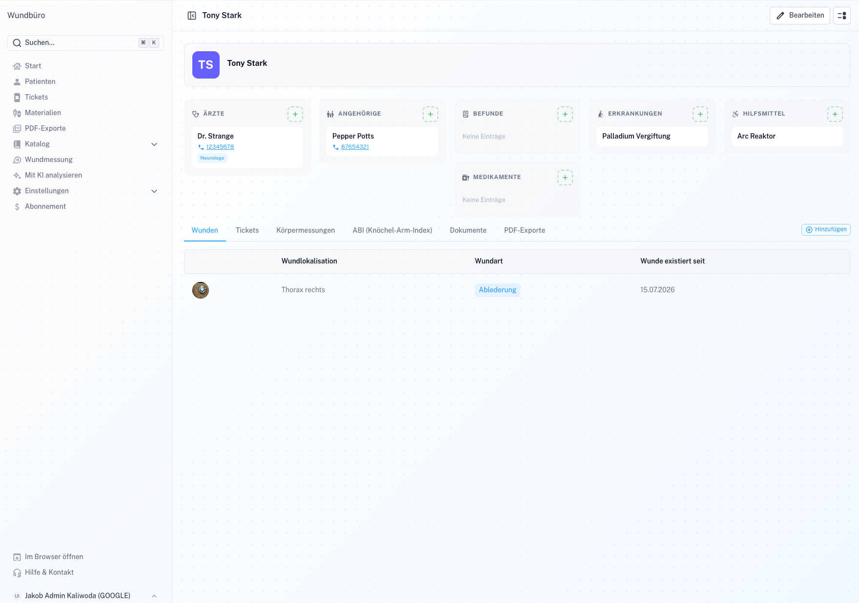Focus the Suchen search field
Viewport: 859px width, 603px height.
tap(85, 43)
